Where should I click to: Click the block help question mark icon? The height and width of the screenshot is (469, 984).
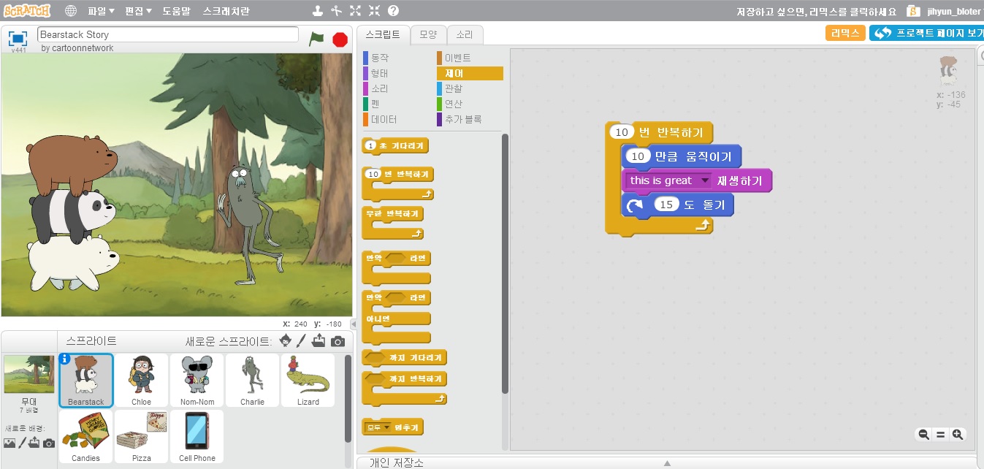click(x=393, y=11)
